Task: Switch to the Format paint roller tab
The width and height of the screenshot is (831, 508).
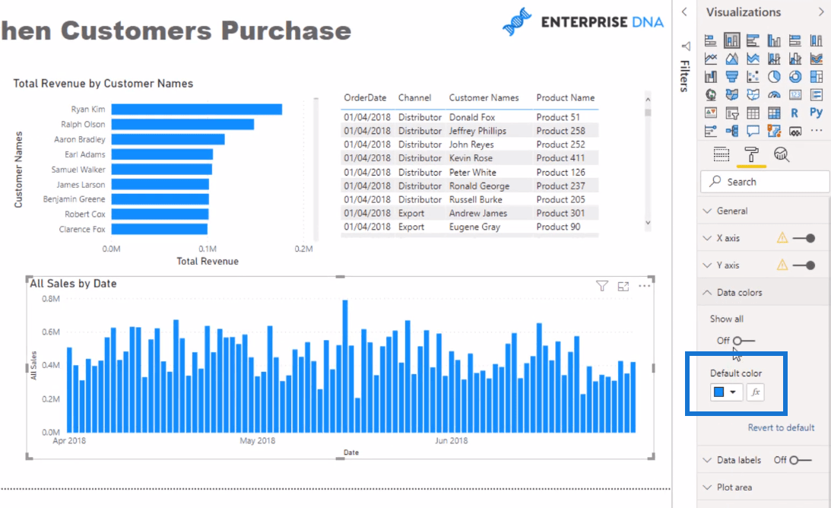Action: (751, 155)
